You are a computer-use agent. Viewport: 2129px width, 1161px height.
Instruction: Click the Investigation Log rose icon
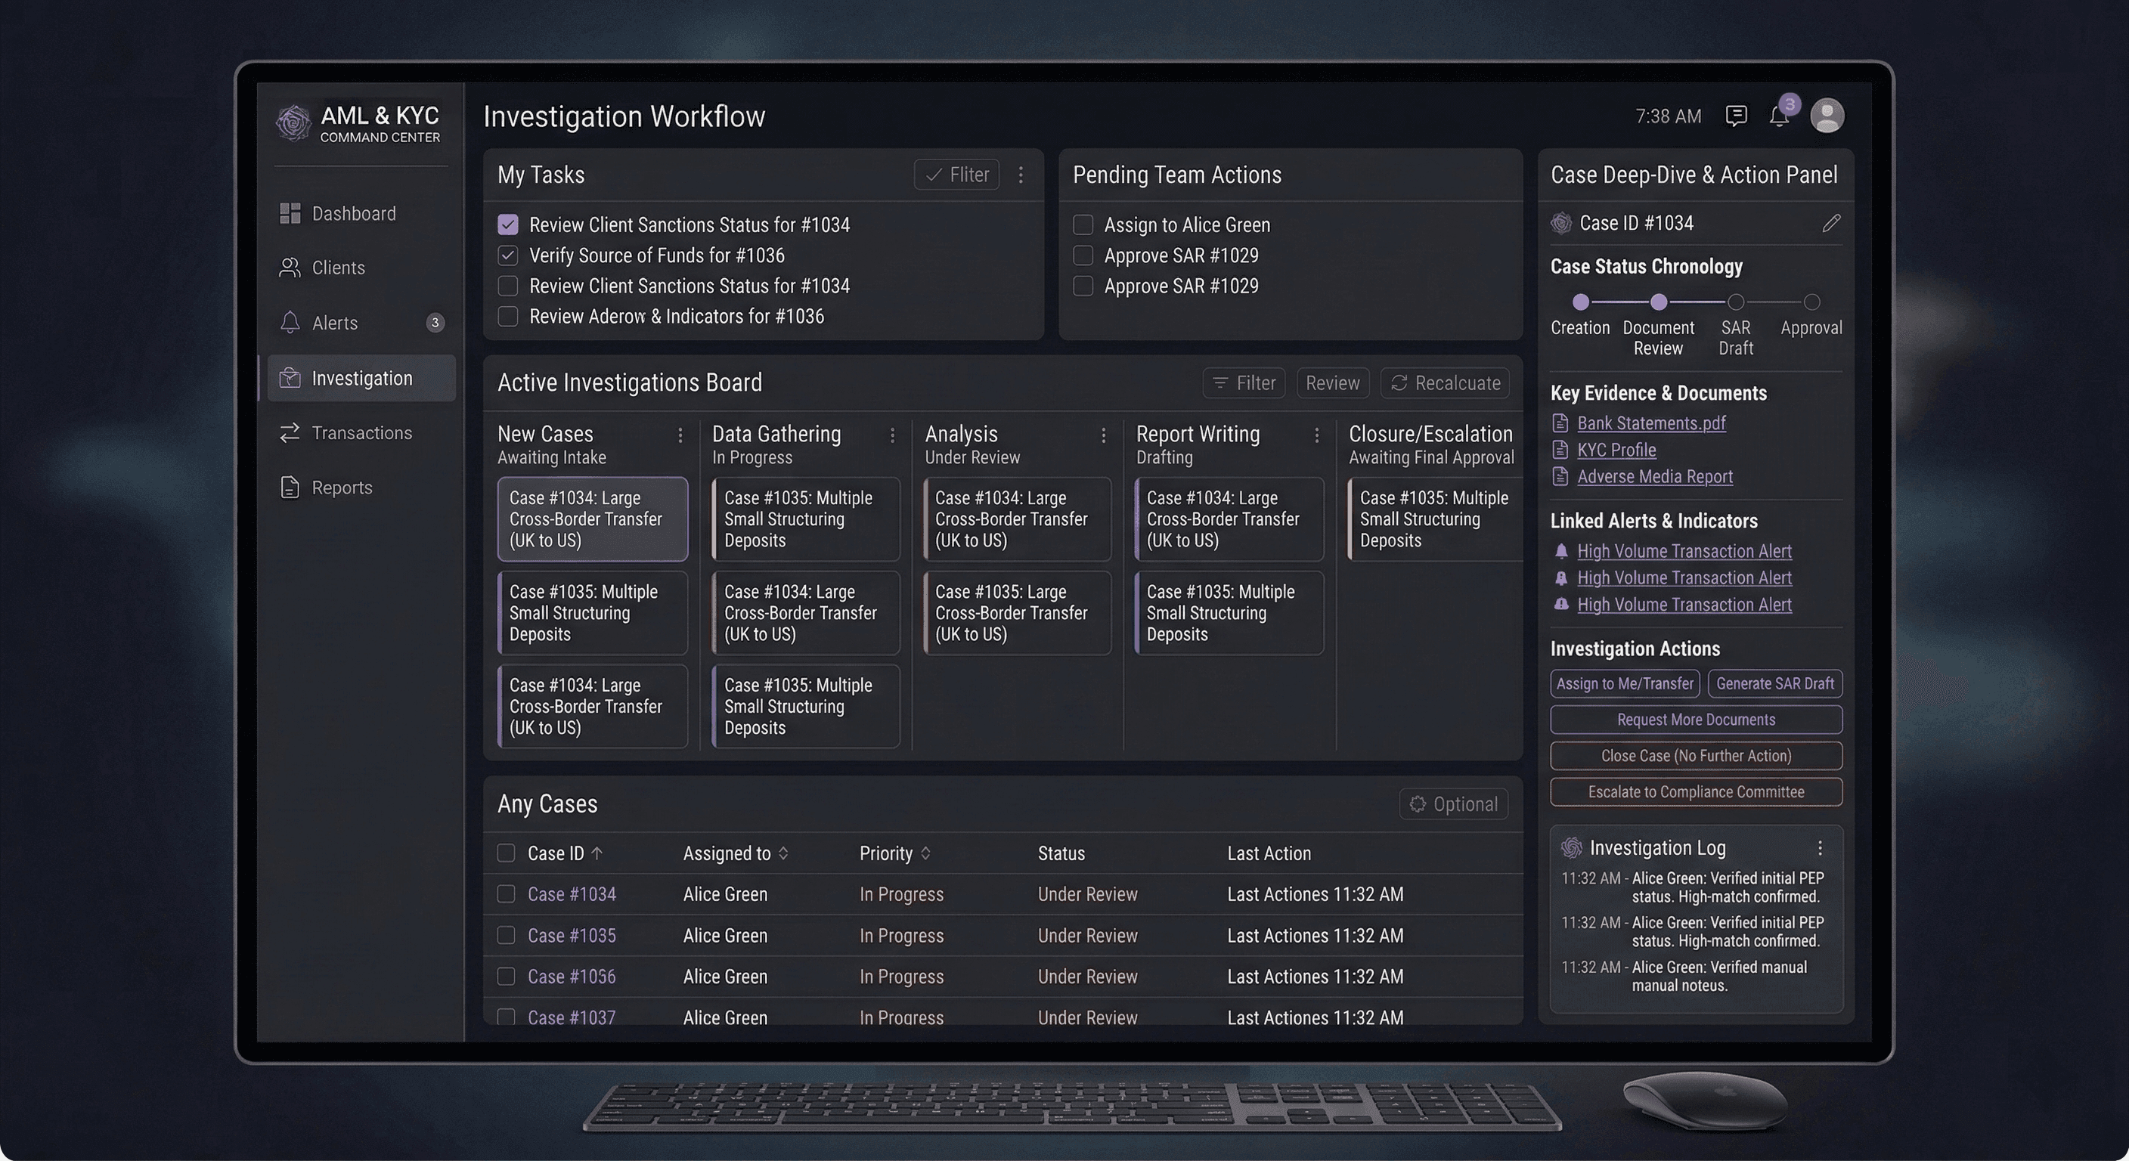pyautogui.click(x=1571, y=848)
